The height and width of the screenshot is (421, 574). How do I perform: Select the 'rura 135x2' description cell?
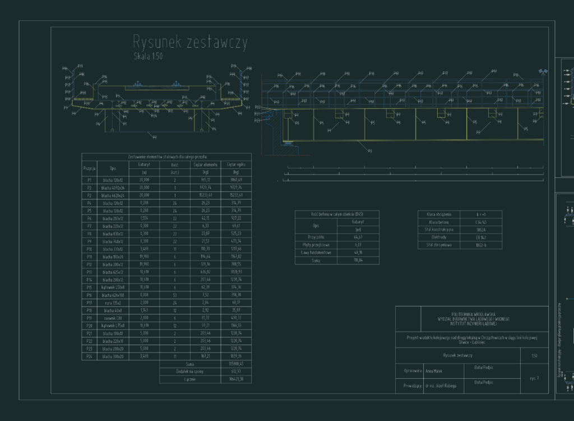[113, 303]
